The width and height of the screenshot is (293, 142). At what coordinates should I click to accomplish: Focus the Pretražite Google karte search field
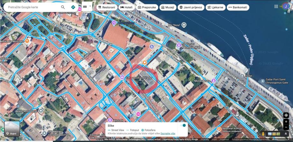pos(33,7)
